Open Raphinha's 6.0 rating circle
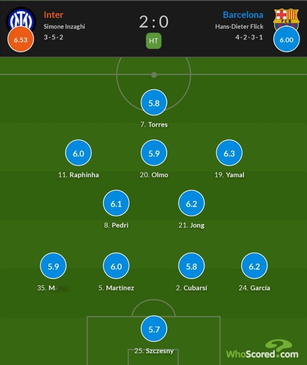307x365 pixels. click(x=78, y=153)
